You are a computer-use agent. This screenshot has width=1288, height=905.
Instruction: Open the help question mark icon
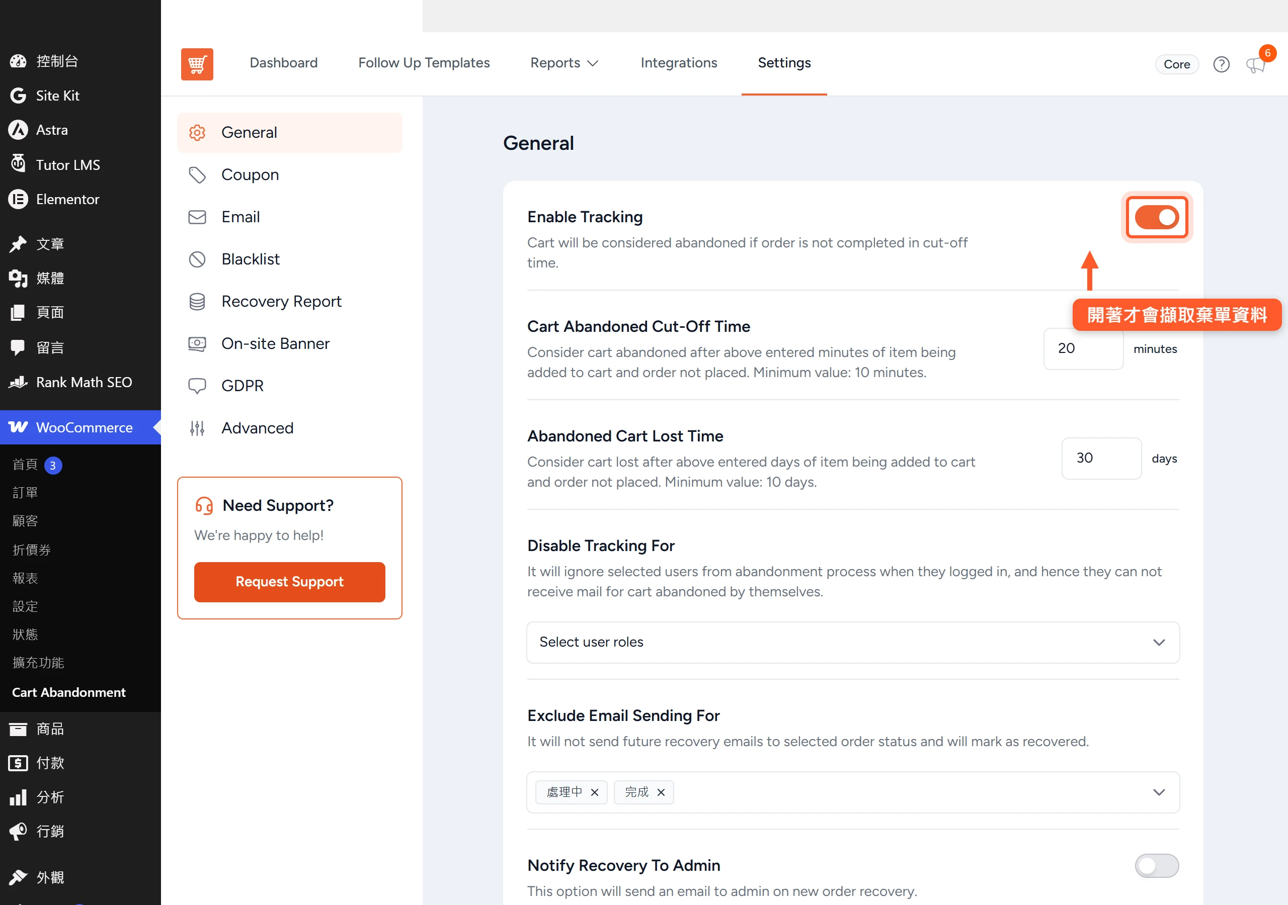click(1221, 64)
